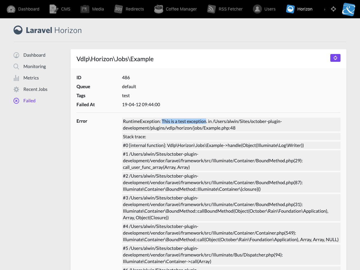Viewport: 360px width, 270px height.
Task: Click the Laravel Horizon logo icon
Action: click(x=18, y=30)
